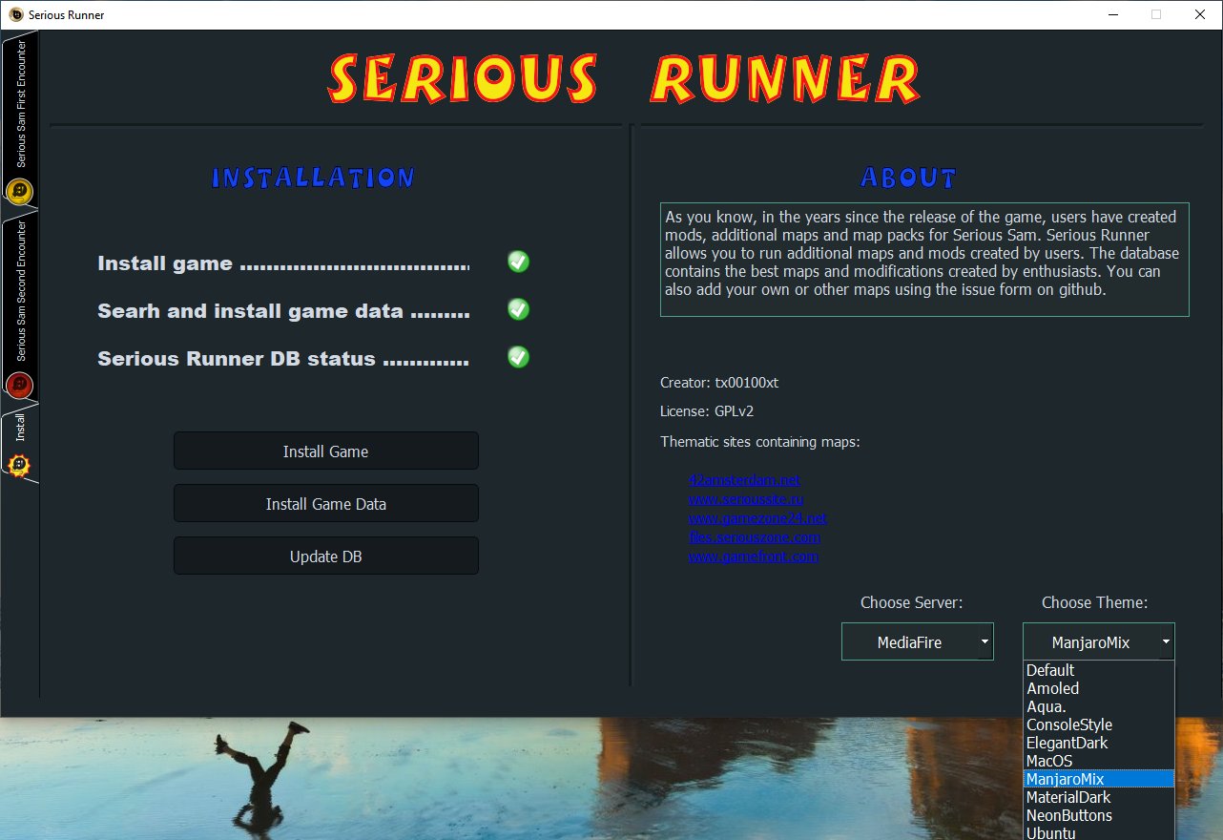1223x840 pixels.
Task: Choose ConsoleStyle in the theme list
Action: (1099, 724)
